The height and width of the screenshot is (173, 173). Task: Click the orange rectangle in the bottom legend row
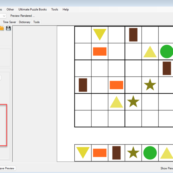[x=100, y=153]
